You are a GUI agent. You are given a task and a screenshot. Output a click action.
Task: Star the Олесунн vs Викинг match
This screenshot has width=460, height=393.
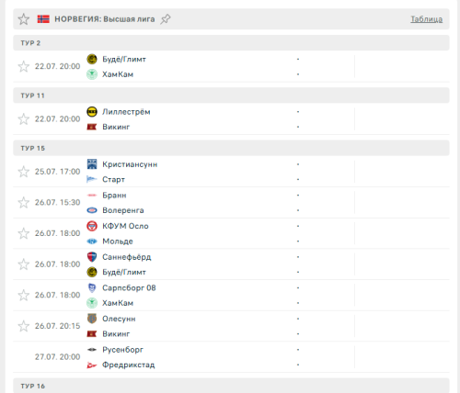pyautogui.click(x=24, y=326)
